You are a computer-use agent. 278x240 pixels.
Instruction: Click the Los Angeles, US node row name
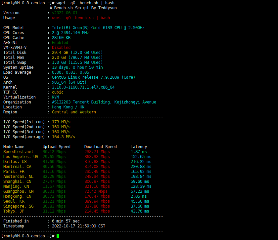[x=21, y=157]
